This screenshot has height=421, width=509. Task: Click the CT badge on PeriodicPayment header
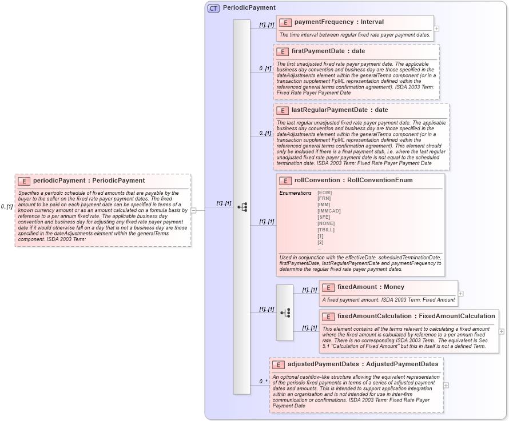pyautogui.click(x=214, y=7)
